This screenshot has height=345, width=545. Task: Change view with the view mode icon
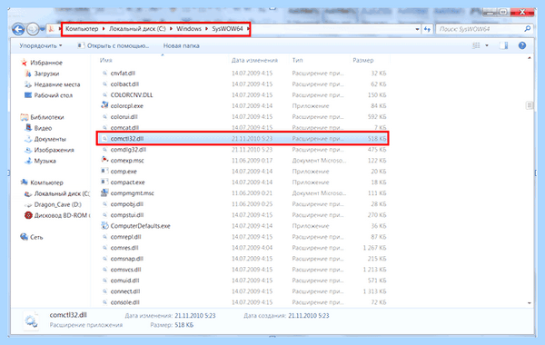(x=476, y=45)
